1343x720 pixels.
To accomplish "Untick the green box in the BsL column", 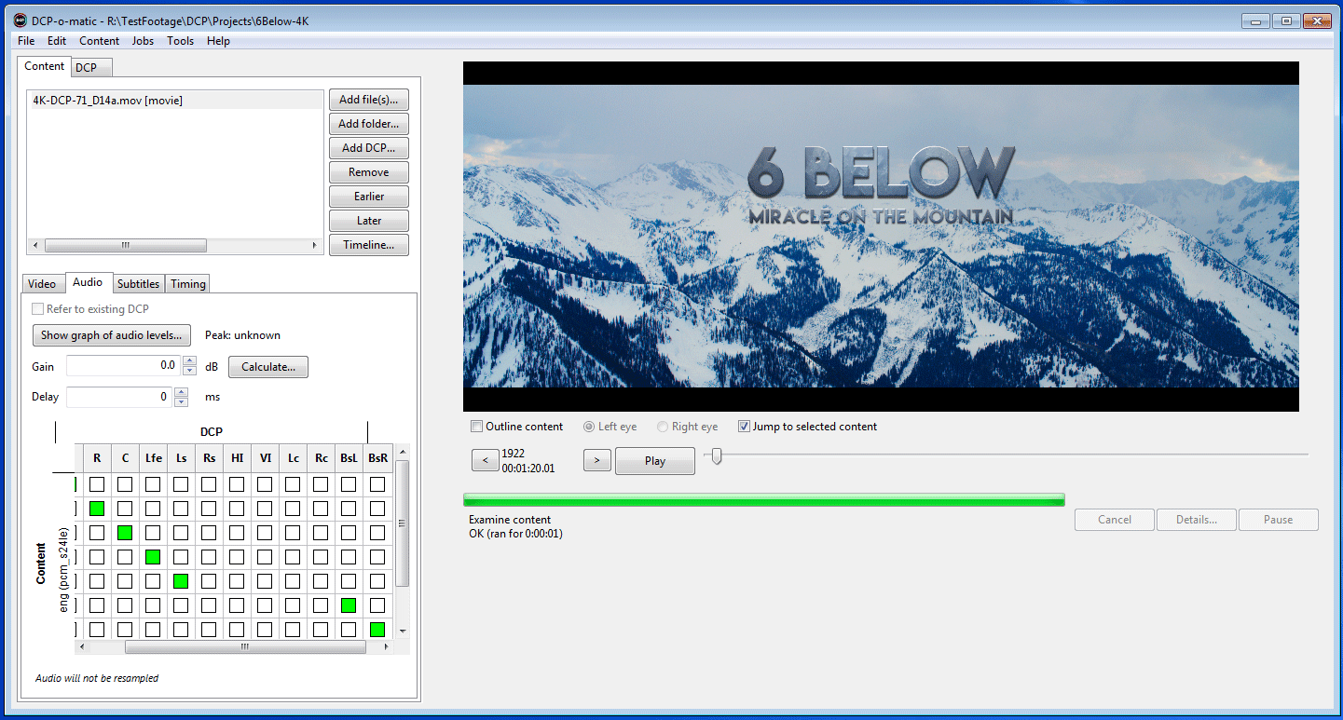I will 349,605.
